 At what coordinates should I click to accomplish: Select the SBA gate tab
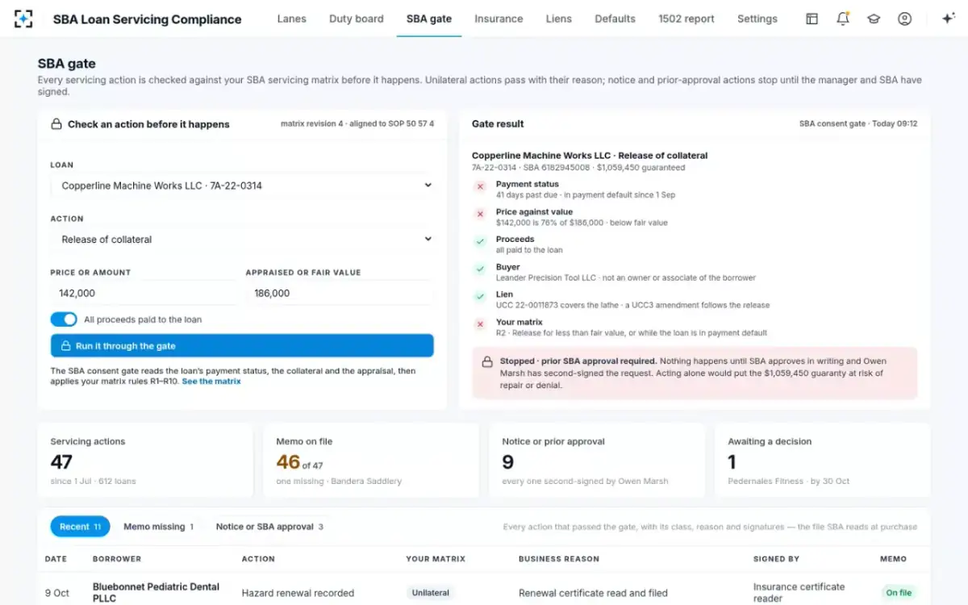[x=429, y=19]
